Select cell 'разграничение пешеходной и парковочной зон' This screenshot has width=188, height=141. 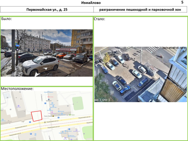pos(140,9)
